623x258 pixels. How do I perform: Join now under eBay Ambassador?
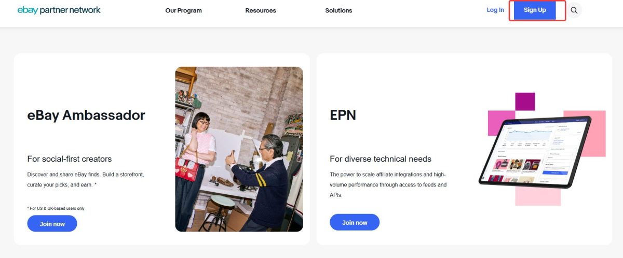tap(52, 224)
